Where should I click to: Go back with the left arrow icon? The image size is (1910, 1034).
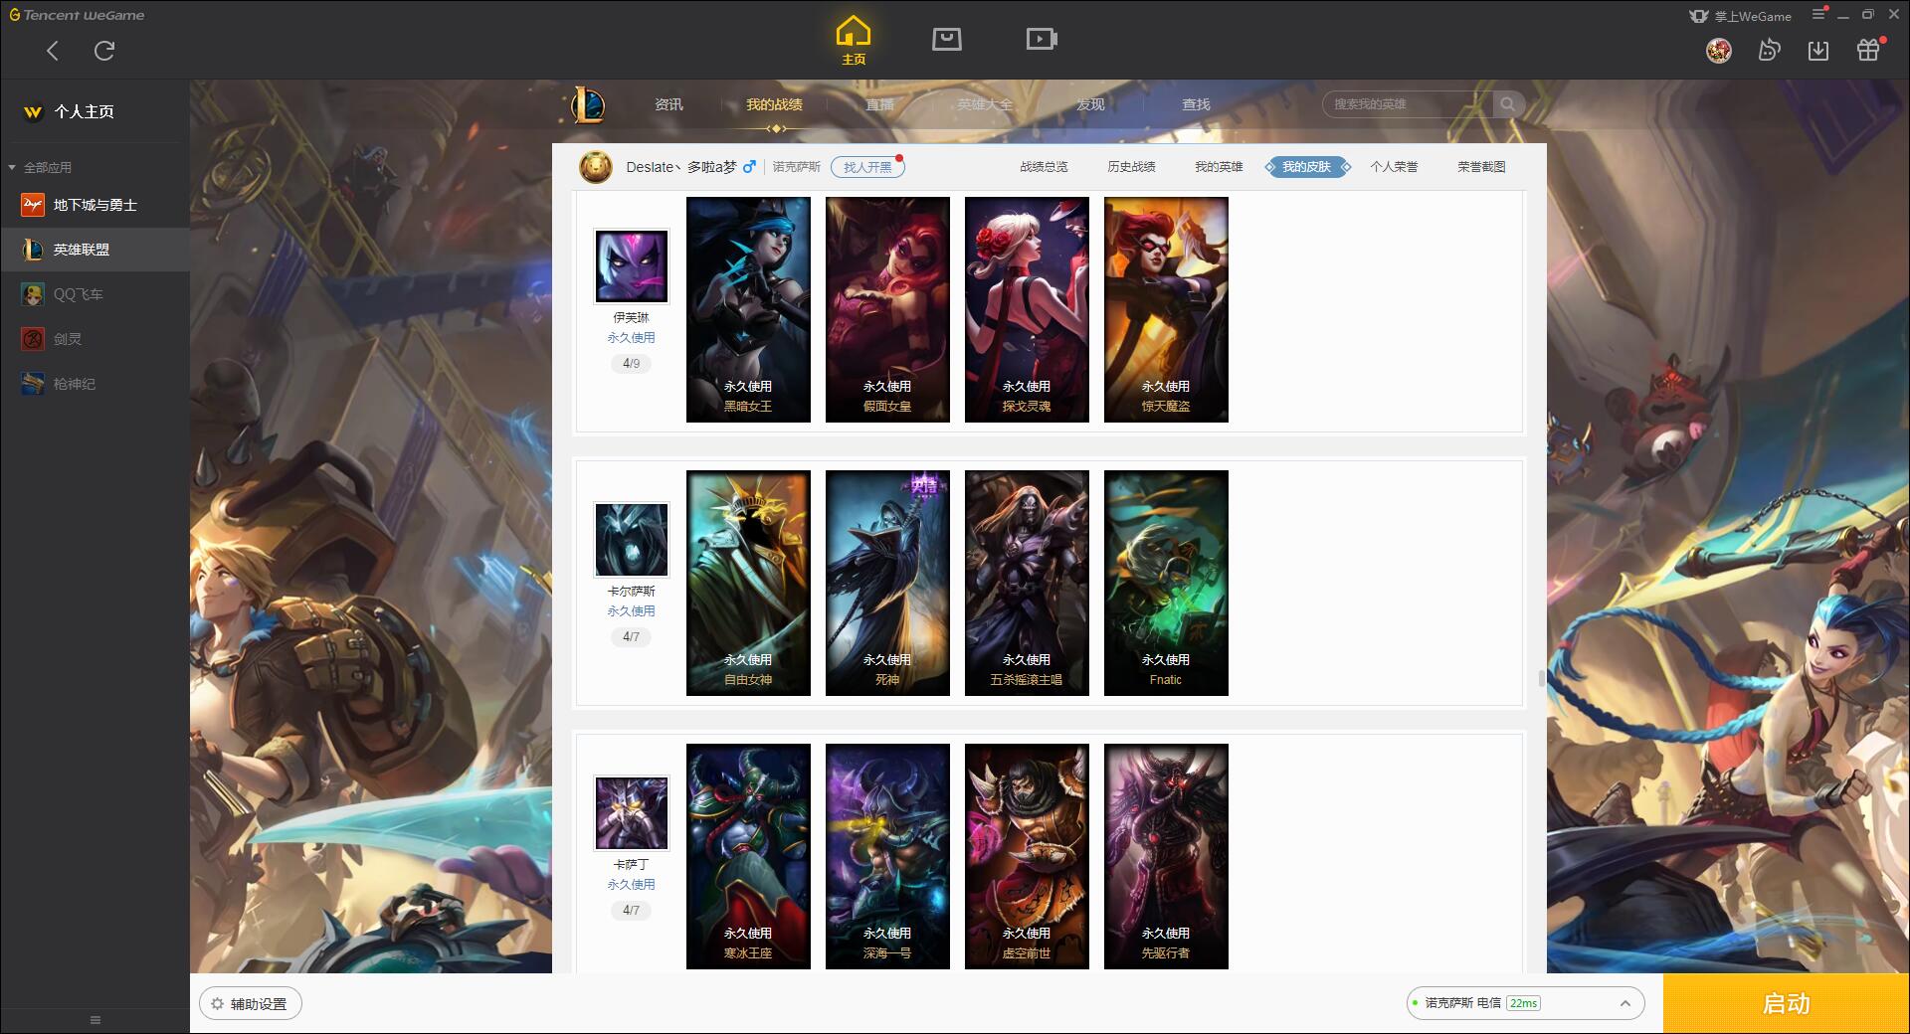(x=53, y=51)
